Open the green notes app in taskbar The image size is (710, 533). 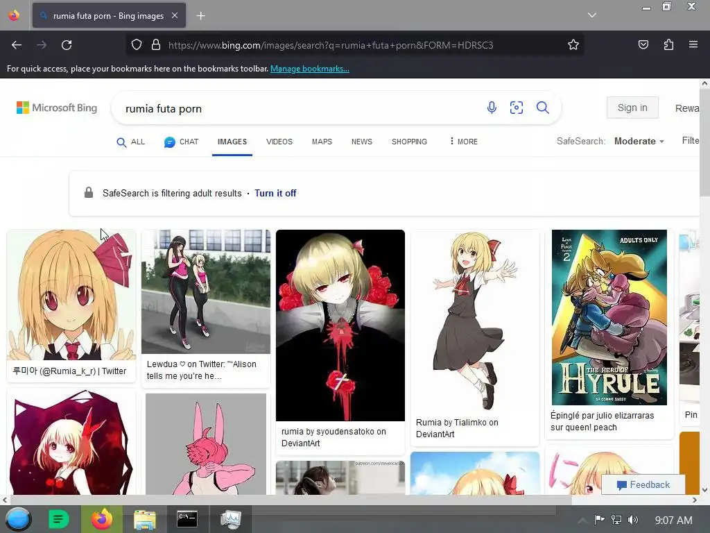tap(59, 519)
